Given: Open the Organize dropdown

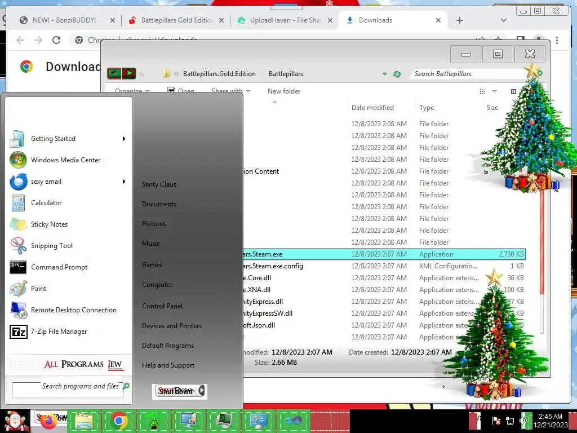Looking at the screenshot, I should [132, 91].
